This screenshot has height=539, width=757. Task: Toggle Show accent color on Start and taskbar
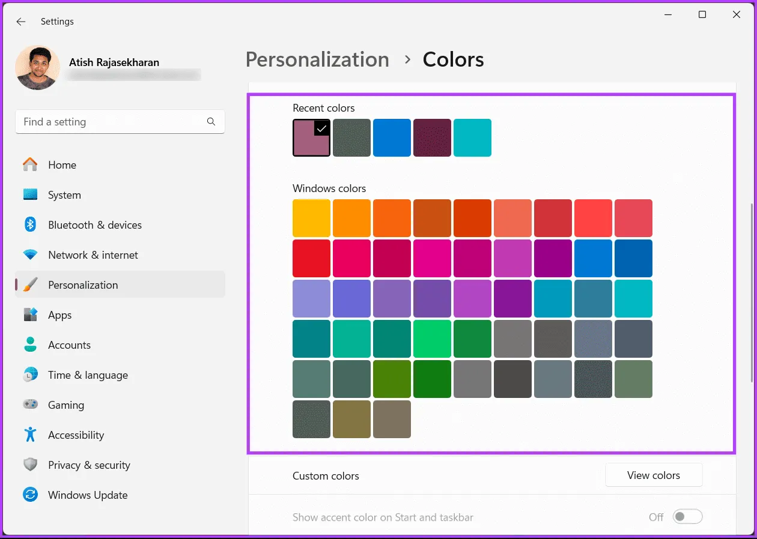pos(687,517)
